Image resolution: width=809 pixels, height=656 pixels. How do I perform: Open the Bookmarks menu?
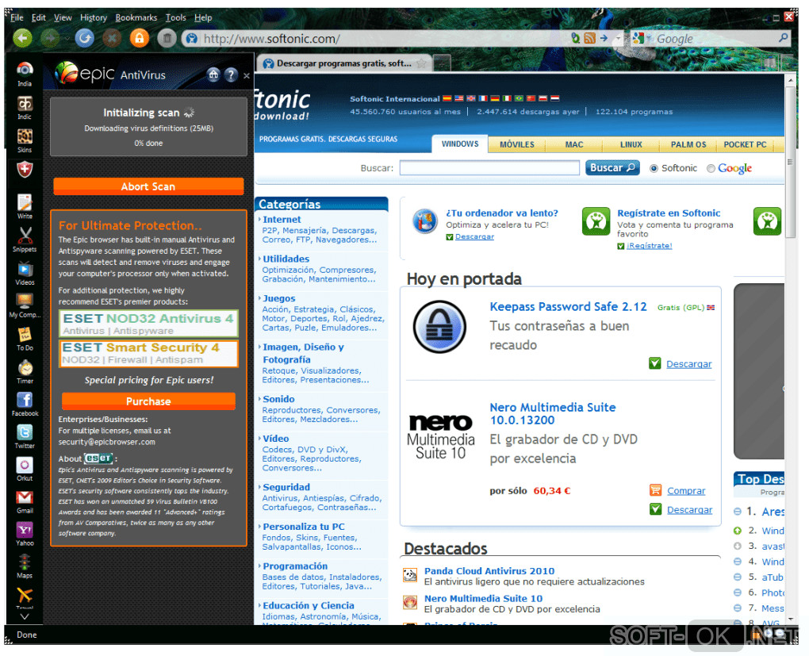tap(136, 17)
